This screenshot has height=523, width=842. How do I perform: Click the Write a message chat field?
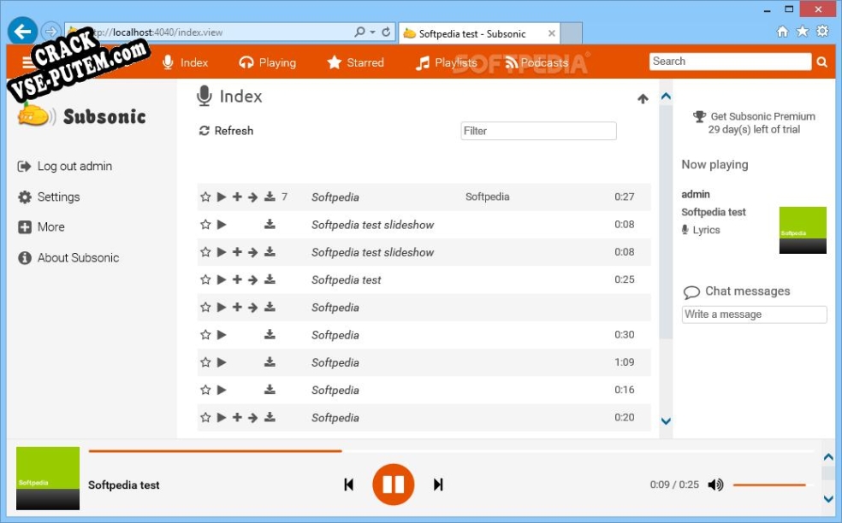coord(754,314)
